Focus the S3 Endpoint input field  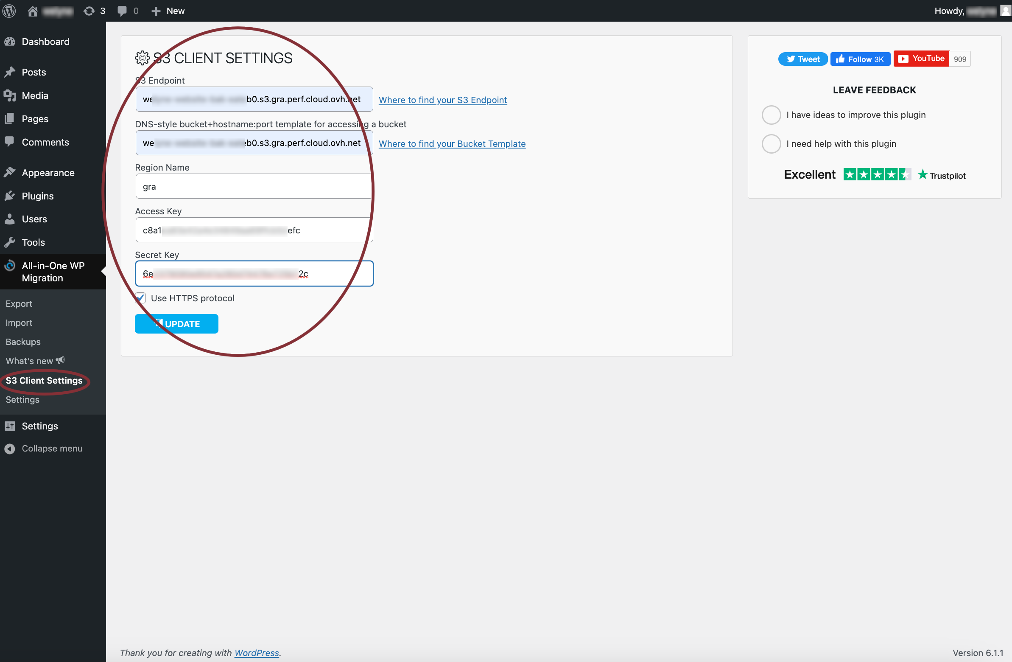(254, 99)
